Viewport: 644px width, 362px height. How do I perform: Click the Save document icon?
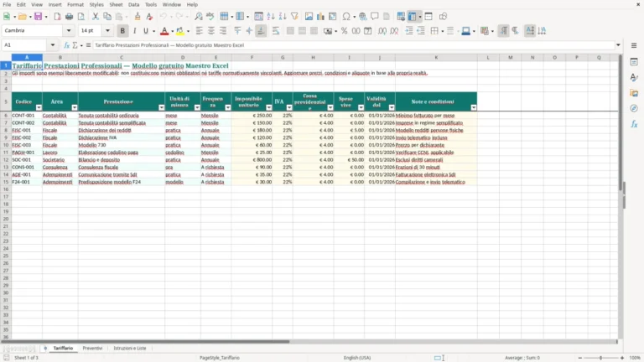(39, 17)
